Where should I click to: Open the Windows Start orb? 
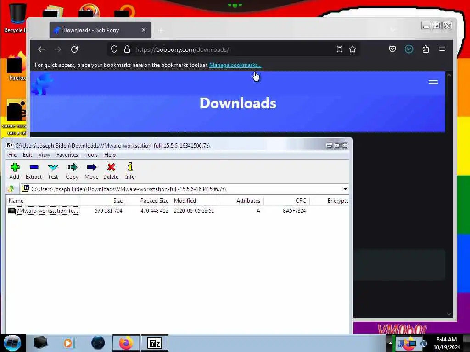coord(12,343)
